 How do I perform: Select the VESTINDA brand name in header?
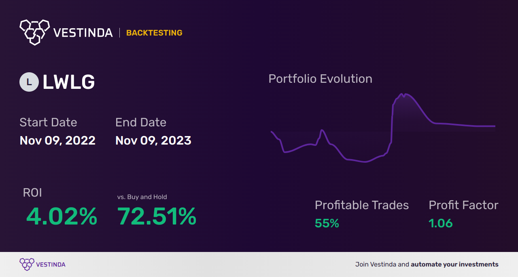pos(83,33)
